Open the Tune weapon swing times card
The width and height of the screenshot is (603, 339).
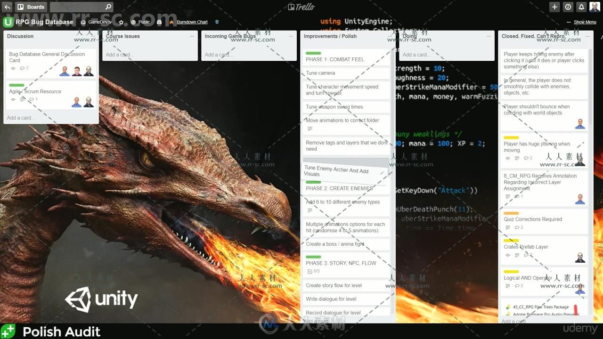346,107
